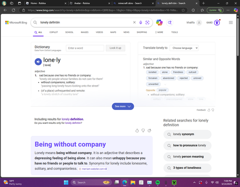The width and height of the screenshot is (240, 187).
Task: Refresh the current page
Action: pos(13,10)
